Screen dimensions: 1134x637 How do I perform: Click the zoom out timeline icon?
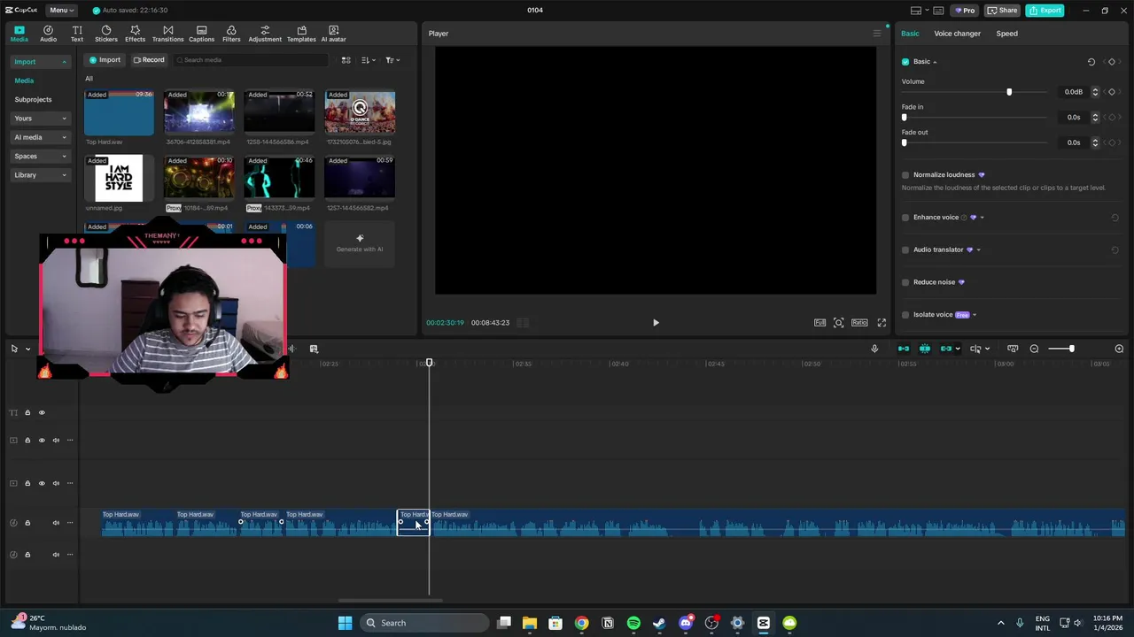coord(1034,349)
